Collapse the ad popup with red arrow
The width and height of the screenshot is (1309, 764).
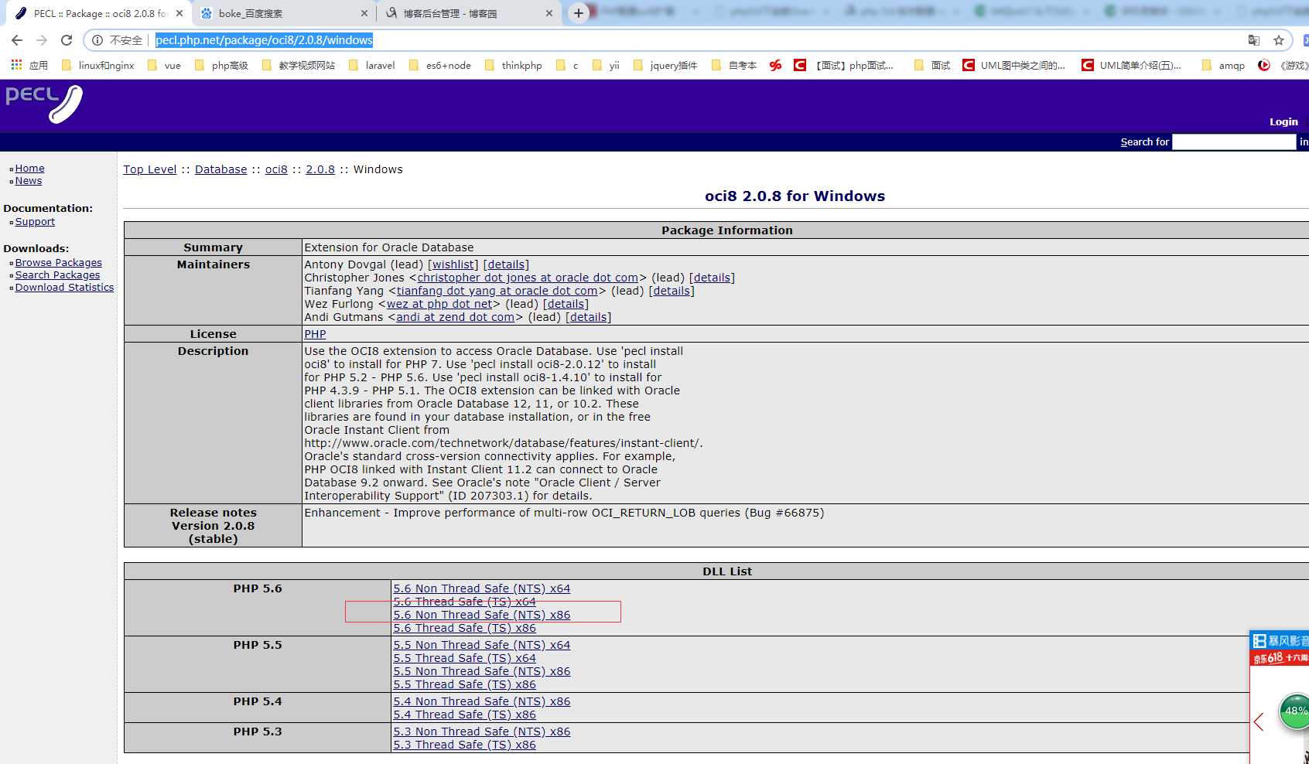point(1259,722)
